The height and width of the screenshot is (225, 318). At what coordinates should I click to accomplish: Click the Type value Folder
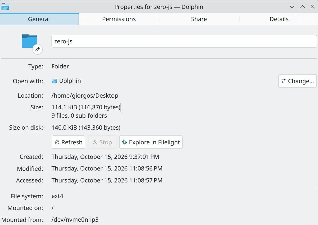(60, 66)
